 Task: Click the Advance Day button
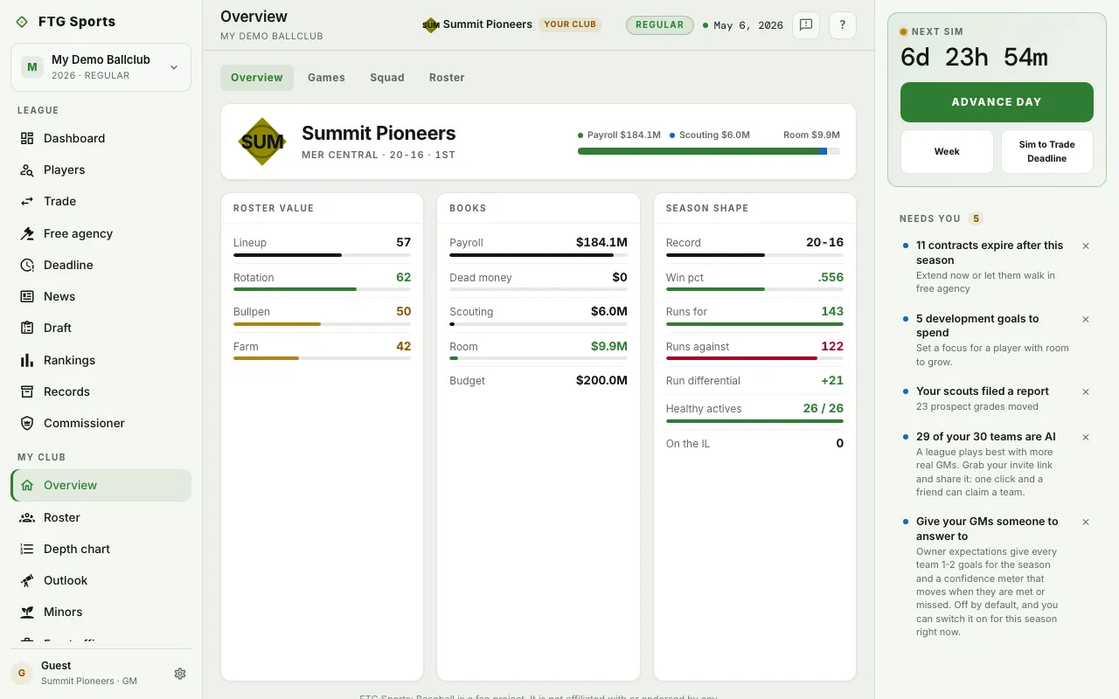coord(997,102)
